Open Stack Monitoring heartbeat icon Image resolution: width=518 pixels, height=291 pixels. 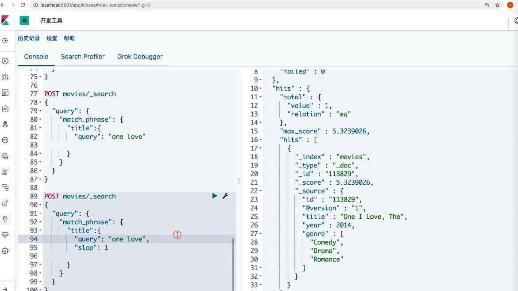(5, 235)
